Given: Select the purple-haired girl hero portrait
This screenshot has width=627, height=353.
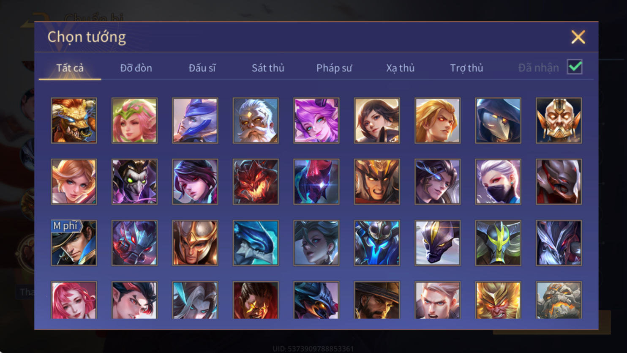Looking at the screenshot, I should (316, 120).
